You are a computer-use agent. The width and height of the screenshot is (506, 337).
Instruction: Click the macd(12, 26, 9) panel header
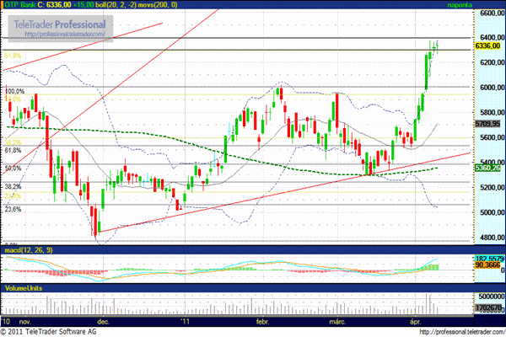(26, 251)
